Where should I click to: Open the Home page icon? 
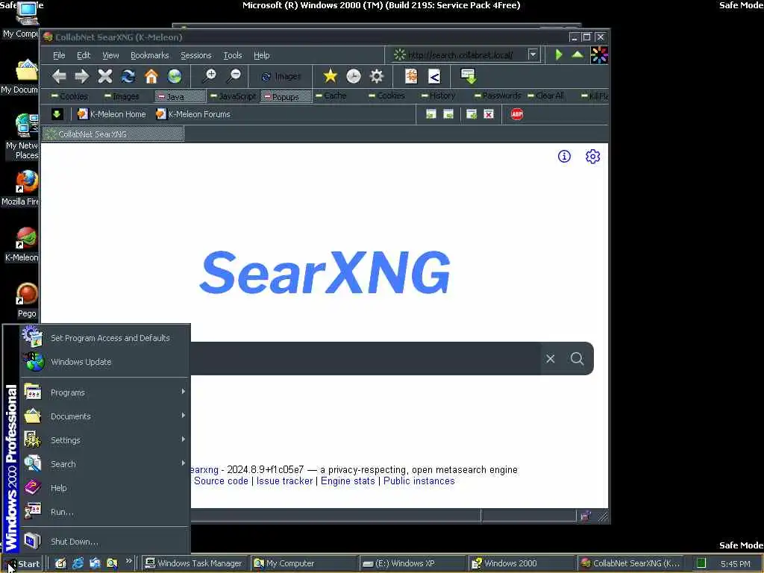[151, 76]
